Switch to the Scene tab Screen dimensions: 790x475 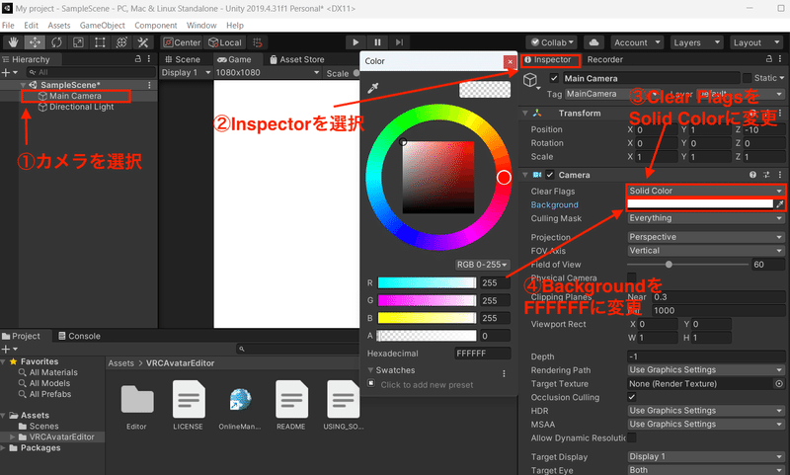pyautogui.click(x=183, y=59)
